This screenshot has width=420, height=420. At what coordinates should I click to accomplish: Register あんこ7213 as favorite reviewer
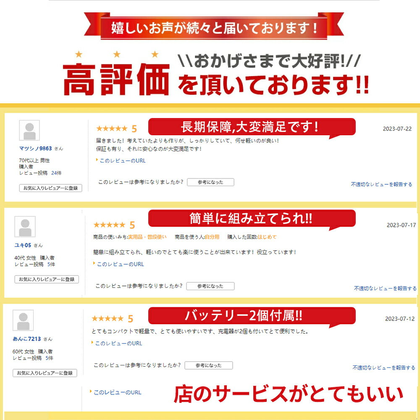(x=45, y=373)
